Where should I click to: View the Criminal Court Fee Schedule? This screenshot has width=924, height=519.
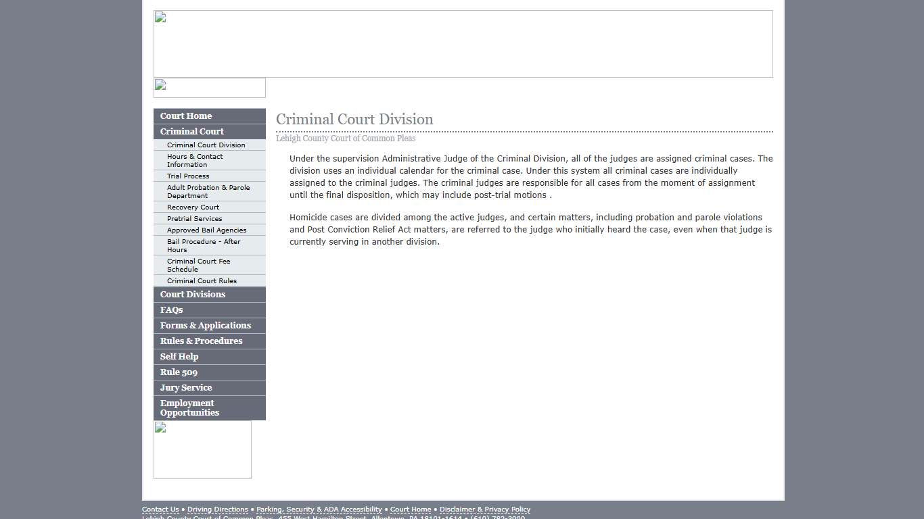pyautogui.click(x=199, y=265)
